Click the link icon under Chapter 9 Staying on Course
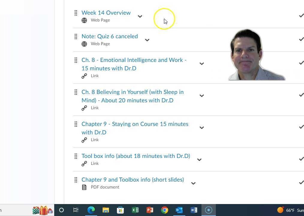This screenshot has height=216, width=304. point(84,140)
